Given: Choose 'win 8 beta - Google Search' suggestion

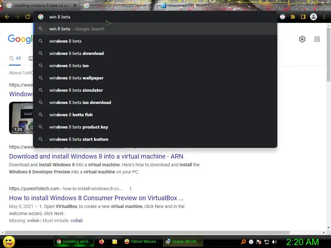Looking at the screenshot, I should click(x=155, y=29).
